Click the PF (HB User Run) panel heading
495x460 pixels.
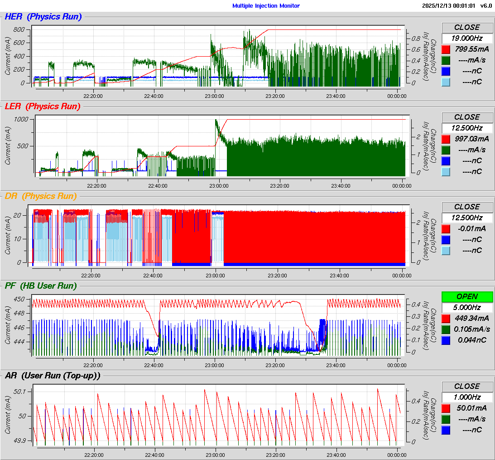(x=41, y=286)
